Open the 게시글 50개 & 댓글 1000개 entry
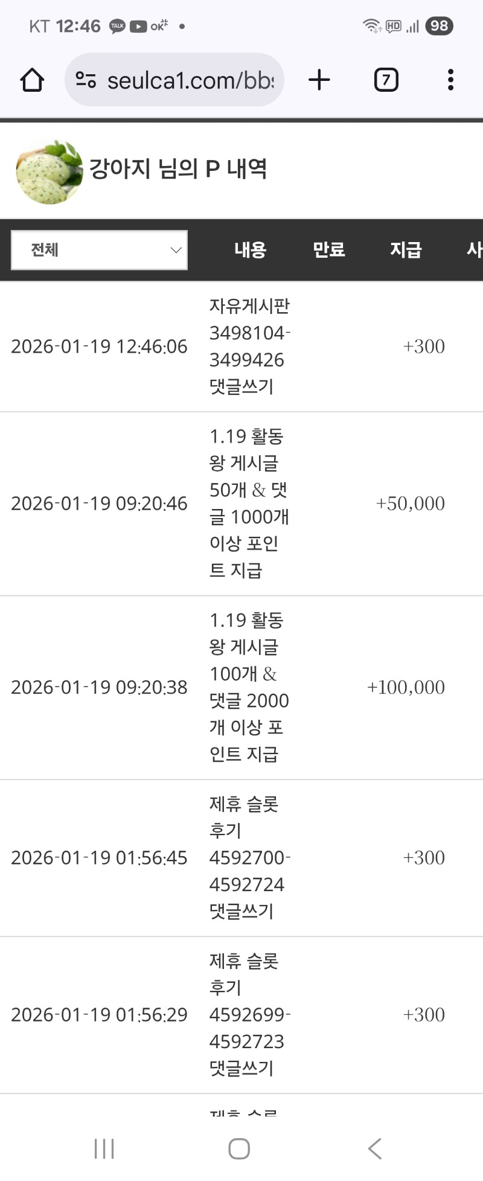 [248, 504]
